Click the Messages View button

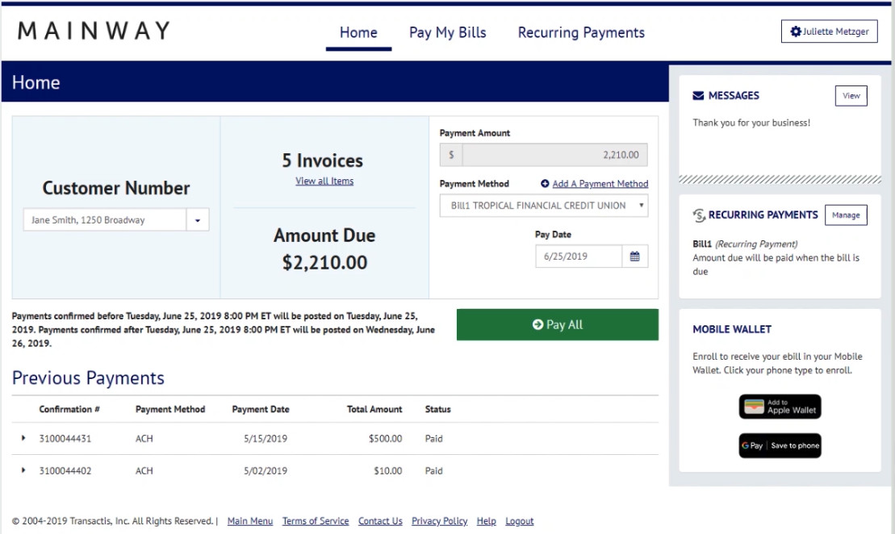pos(851,96)
